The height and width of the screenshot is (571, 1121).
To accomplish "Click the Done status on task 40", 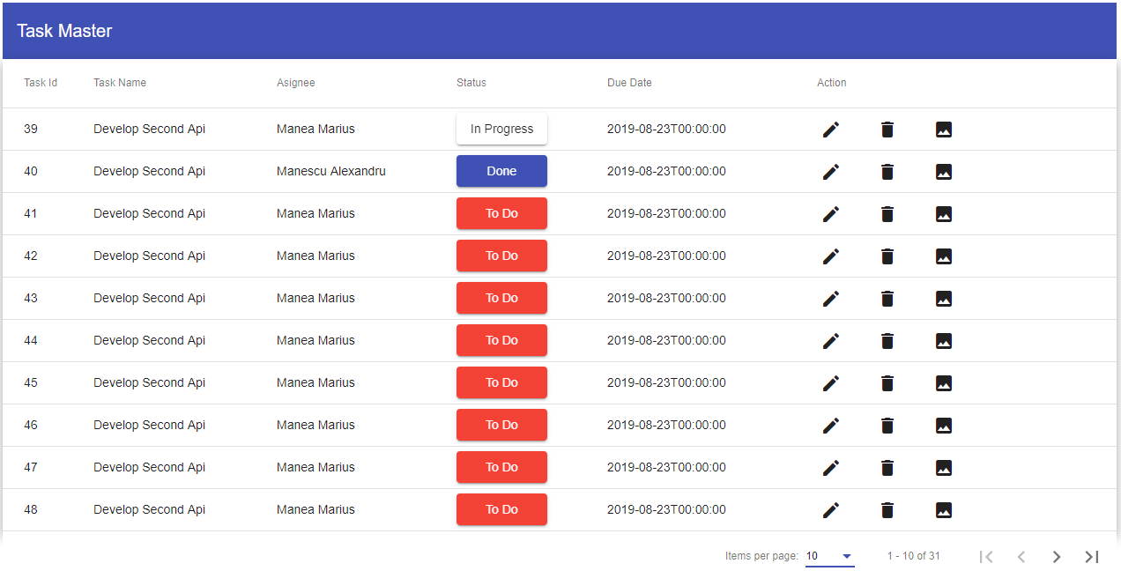I will coord(501,171).
